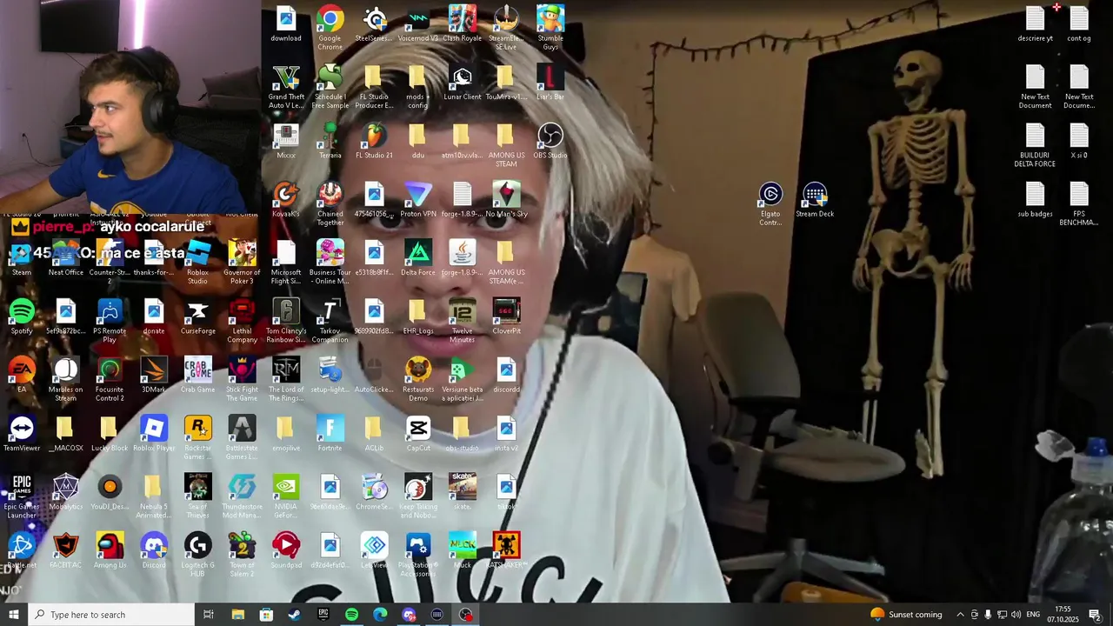Screen dimensions: 1113x626
Task: Open the Lunar Client shortcut
Action: (462, 82)
